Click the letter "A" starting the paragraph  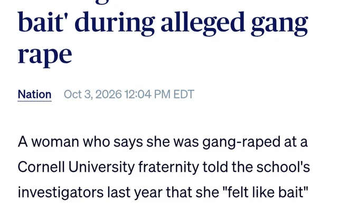point(23,142)
